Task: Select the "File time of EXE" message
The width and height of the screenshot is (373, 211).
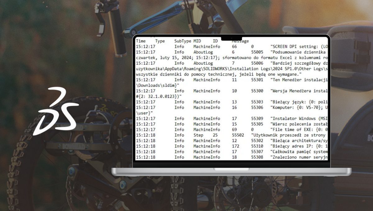Action: pyautogui.click(x=299, y=130)
